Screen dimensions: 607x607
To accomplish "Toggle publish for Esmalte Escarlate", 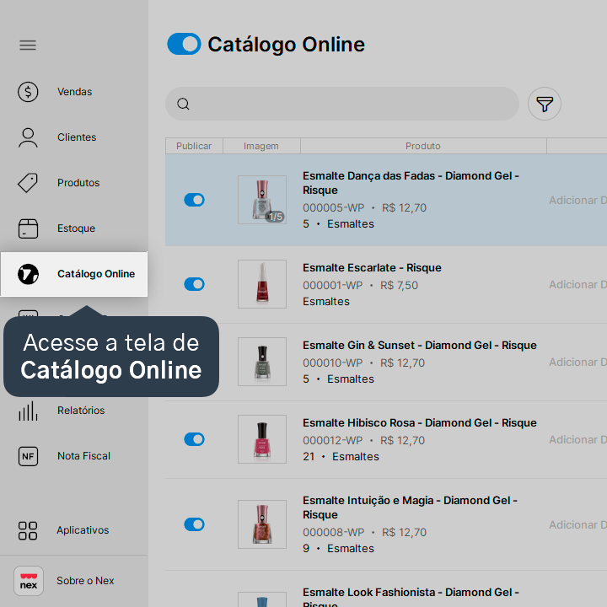I will [194, 284].
